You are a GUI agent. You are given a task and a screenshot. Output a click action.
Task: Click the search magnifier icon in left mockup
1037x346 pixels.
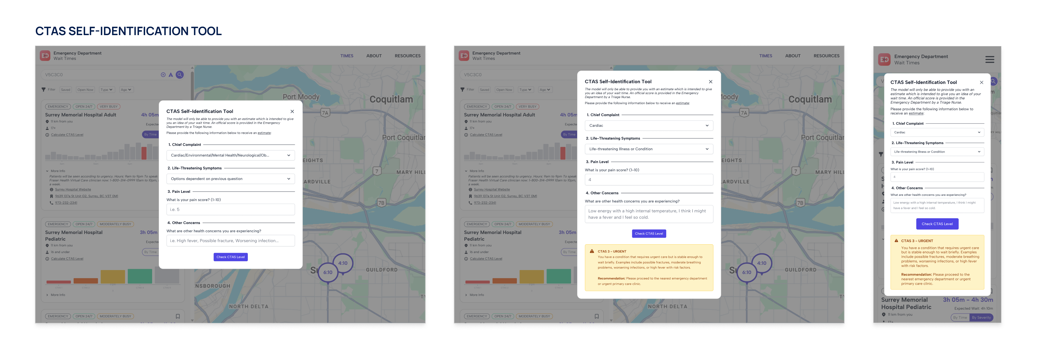point(180,74)
